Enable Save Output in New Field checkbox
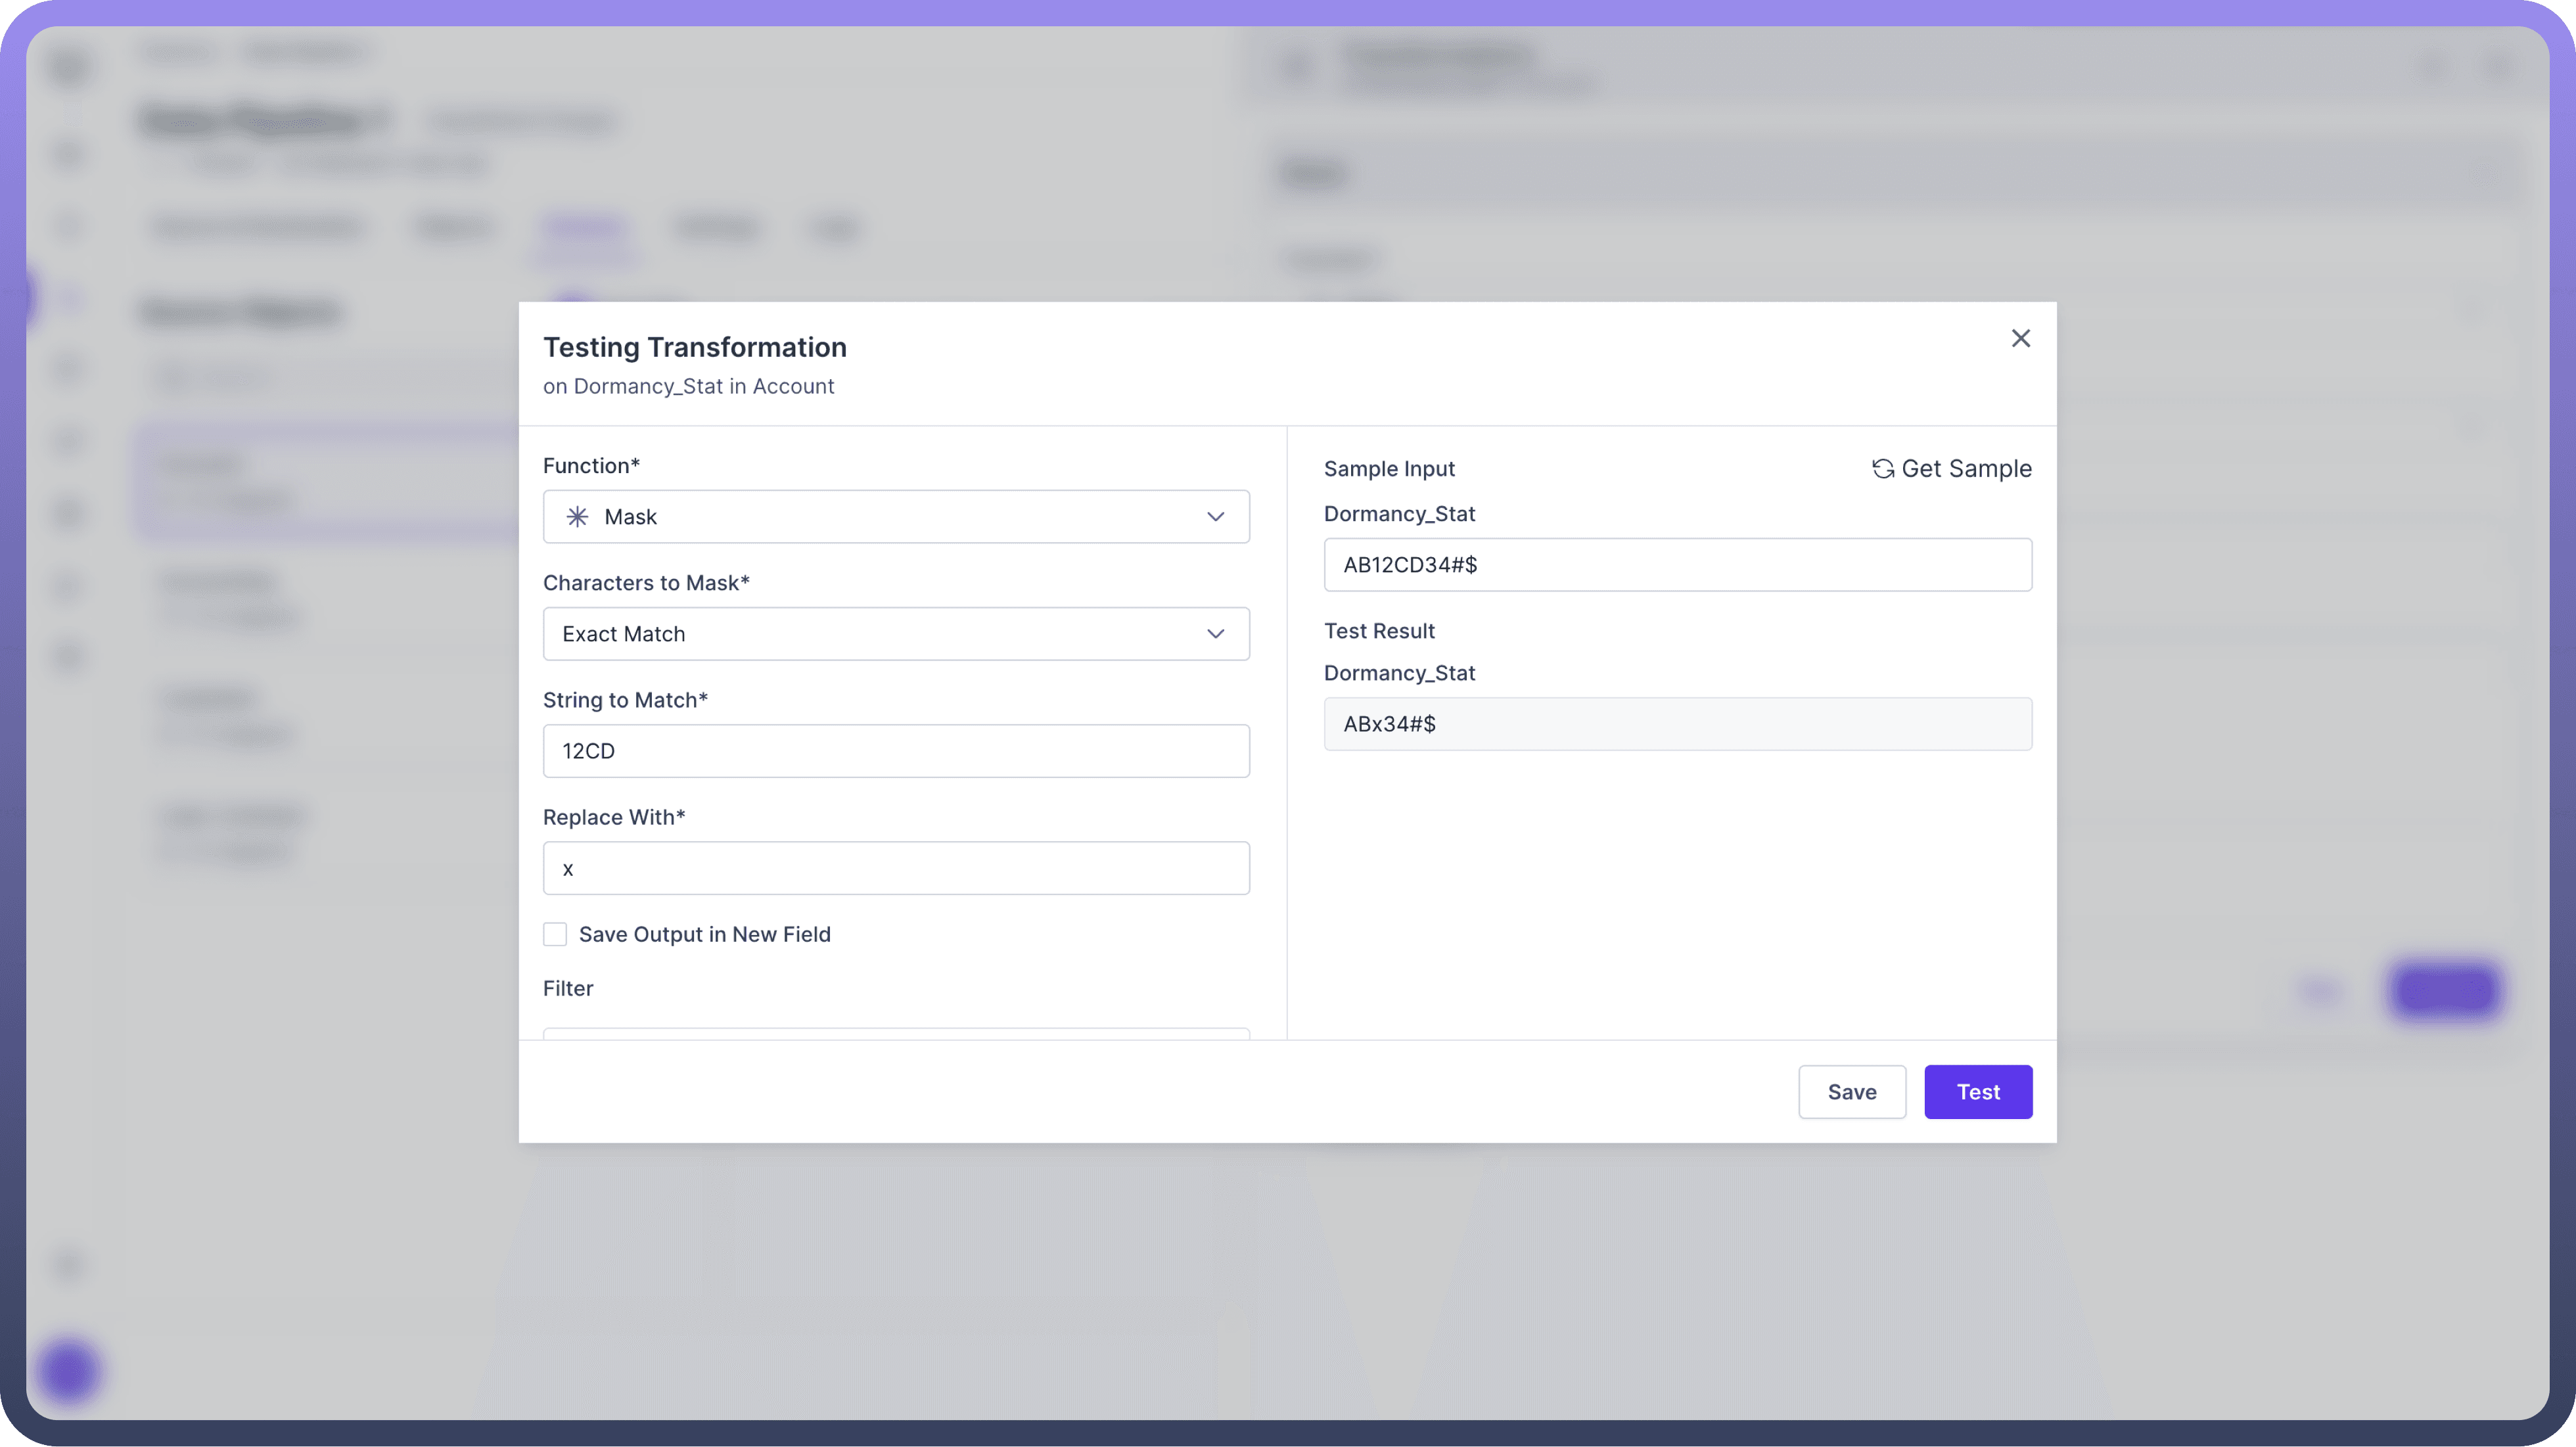This screenshot has width=2576, height=1447. (555, 934)
